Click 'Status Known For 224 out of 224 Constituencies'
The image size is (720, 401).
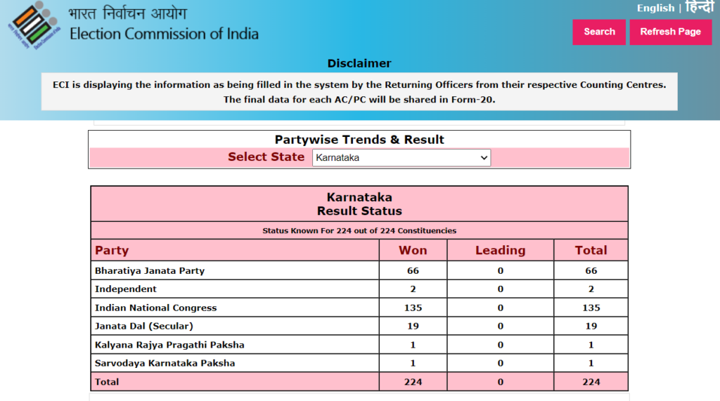point(359,231)
